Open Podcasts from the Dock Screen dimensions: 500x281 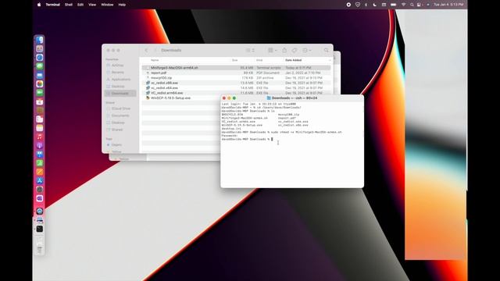point(40,146)
